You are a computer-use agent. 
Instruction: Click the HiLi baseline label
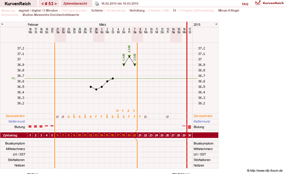[x=14, y=78]
